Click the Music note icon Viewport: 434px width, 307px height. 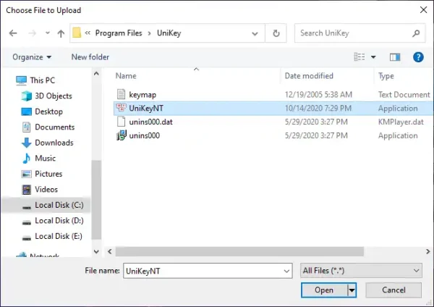[26, 159]
